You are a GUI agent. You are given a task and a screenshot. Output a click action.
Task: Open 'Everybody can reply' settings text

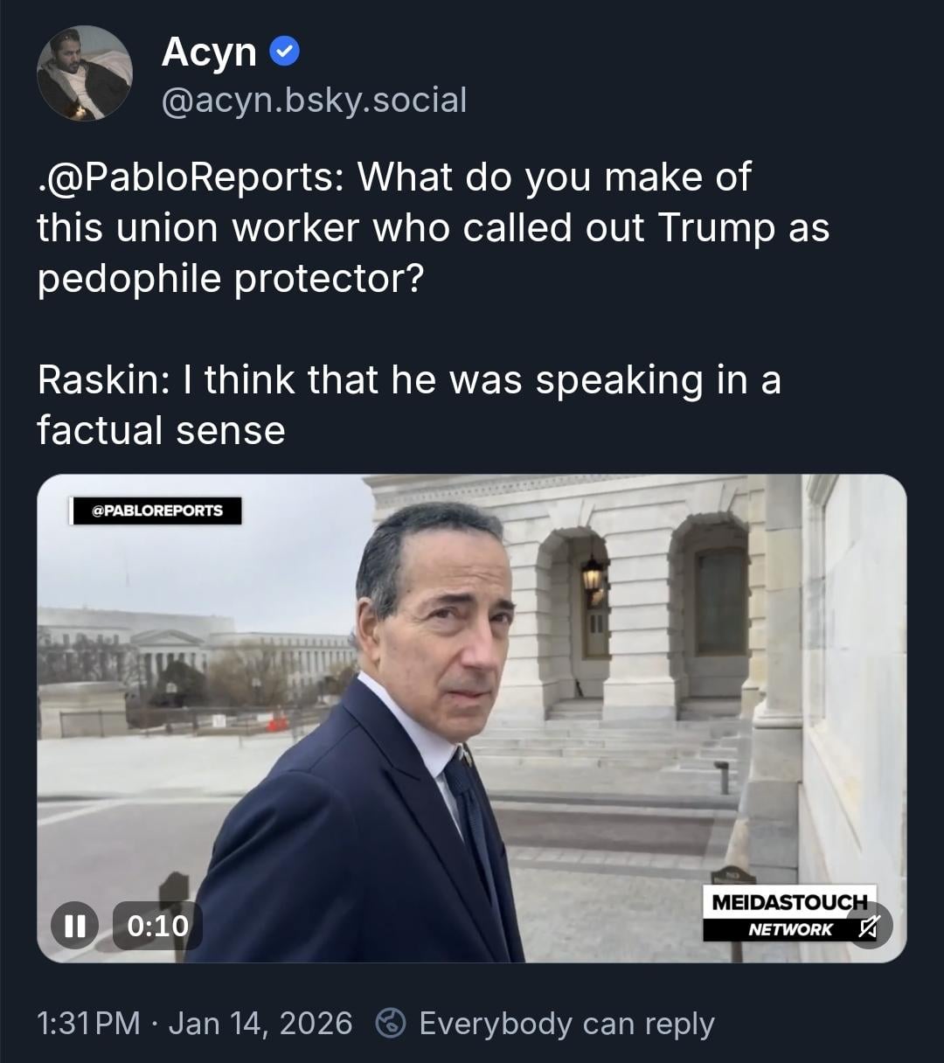(566, 1023)
